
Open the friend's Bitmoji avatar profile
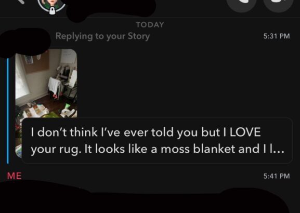[51, 5]
